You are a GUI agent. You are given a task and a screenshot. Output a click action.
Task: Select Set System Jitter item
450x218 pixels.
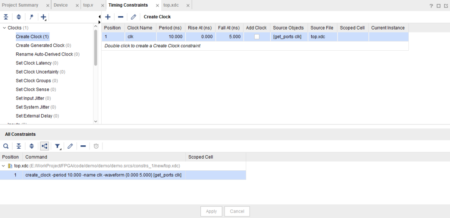click(36, 107)
